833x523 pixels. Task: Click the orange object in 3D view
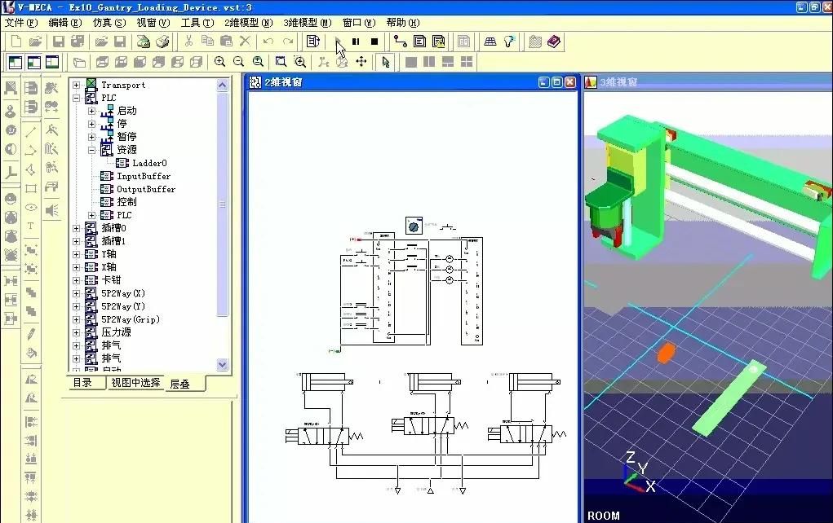tap(666, 354)
